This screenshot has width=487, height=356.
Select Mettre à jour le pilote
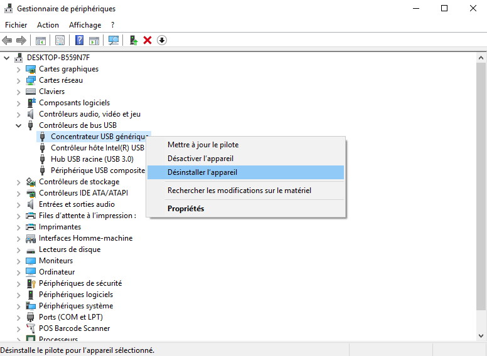(203, 145)
